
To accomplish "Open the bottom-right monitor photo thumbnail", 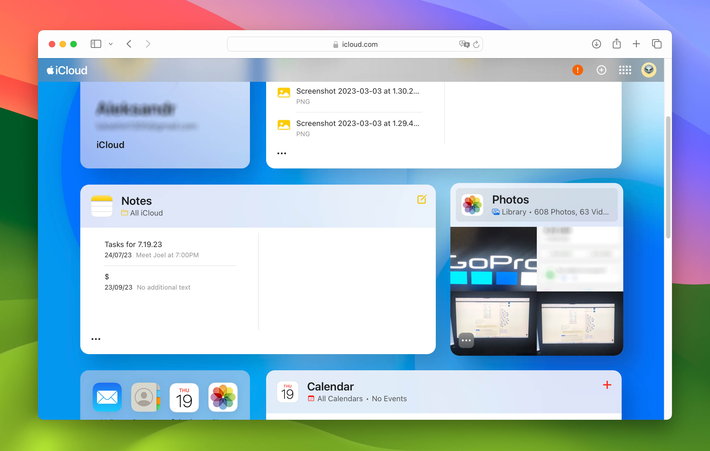I will (x=580, y=323).
